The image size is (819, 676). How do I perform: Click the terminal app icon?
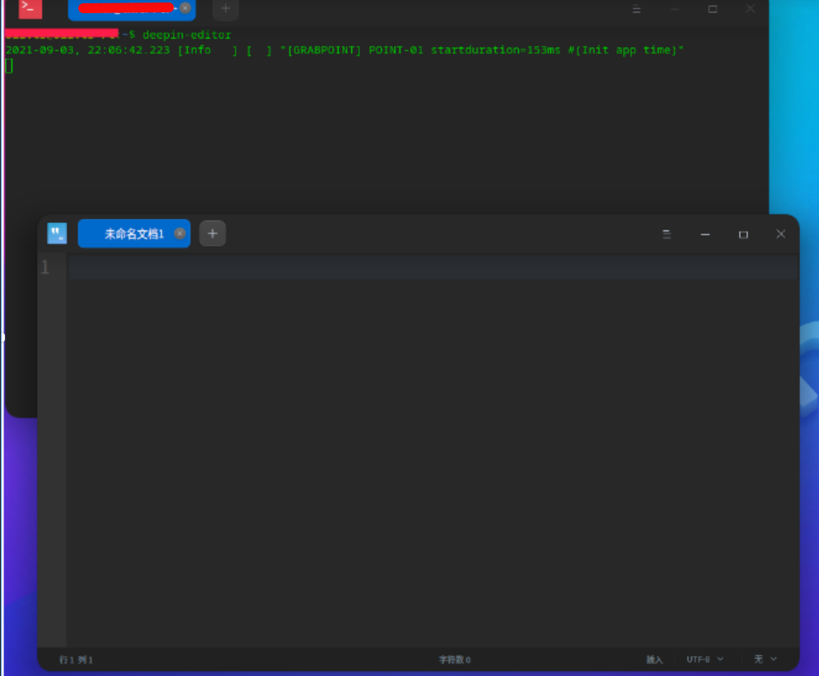click(x=30, y=9)
